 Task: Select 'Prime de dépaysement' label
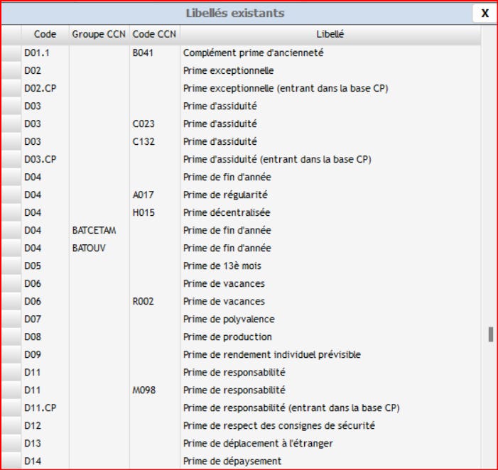[x=232, y=461]
